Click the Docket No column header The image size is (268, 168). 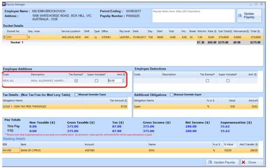pyautogui.click(x=17, y=31)
